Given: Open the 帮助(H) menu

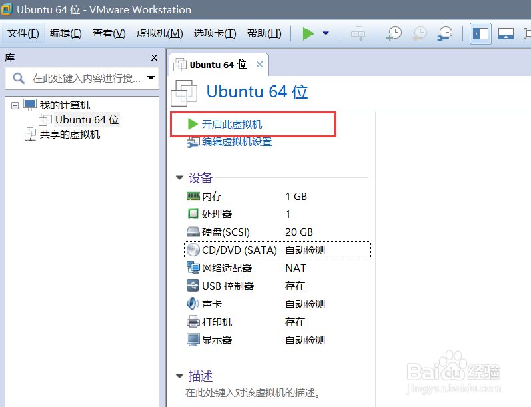Looking at the screenshot, I should [264, 33].
